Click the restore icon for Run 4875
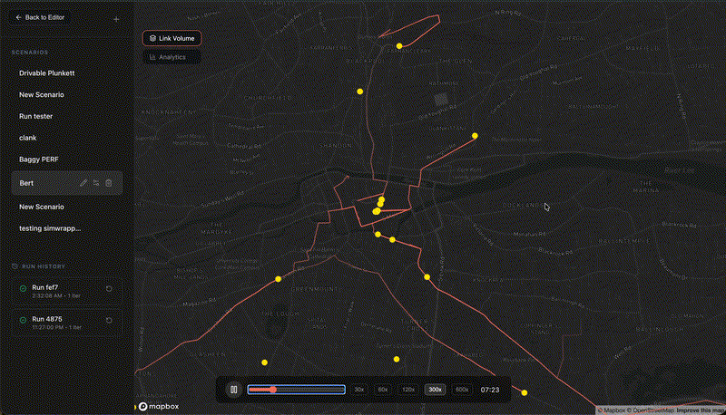The height and width of the screenshot is (415, 726). pos(109,320)
